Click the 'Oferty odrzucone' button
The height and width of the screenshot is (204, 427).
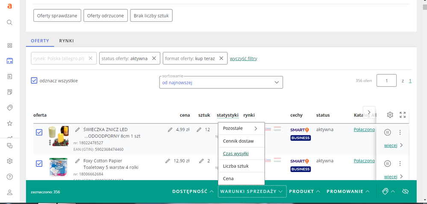coord(106,16)
